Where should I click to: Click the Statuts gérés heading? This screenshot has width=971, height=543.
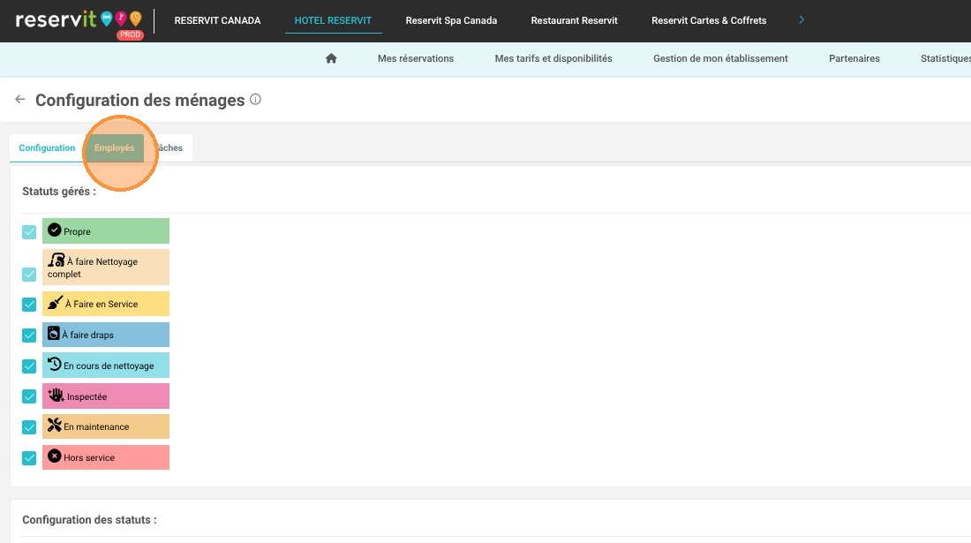pyautogui.click(x=59, y=192)
